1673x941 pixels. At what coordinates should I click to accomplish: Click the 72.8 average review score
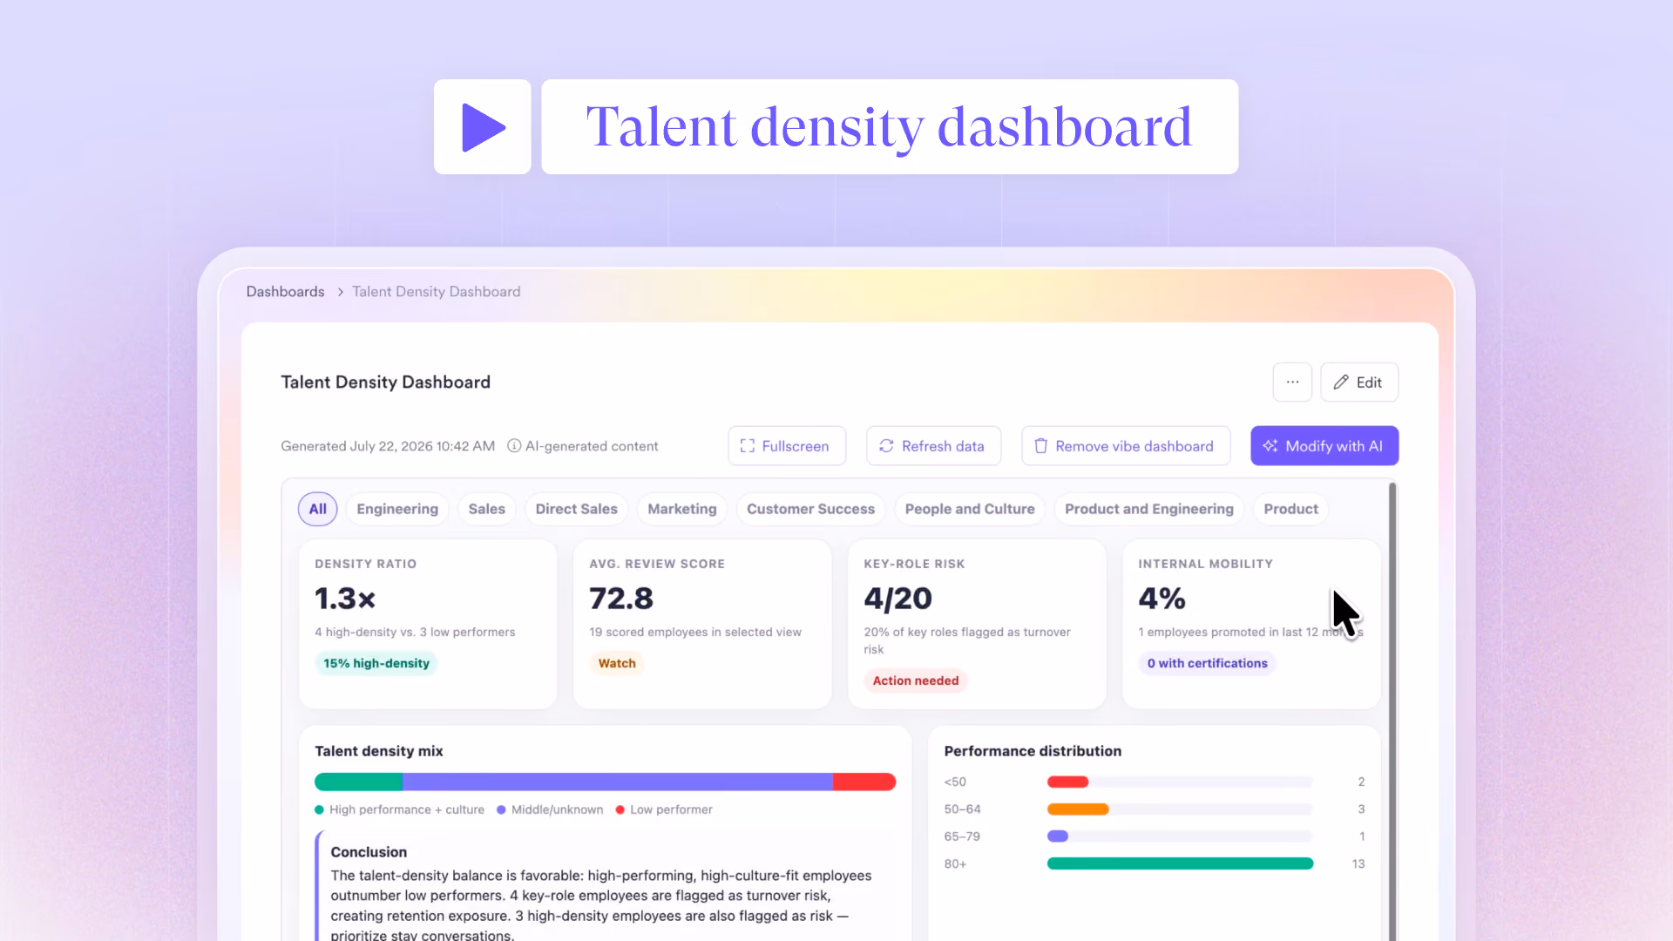pos(621,599)
